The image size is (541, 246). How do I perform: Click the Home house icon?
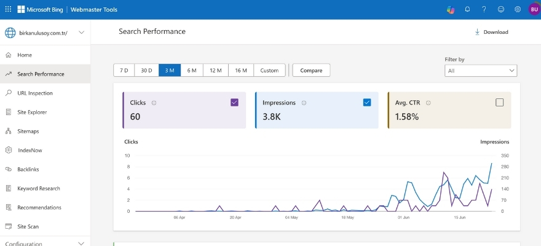pos(9,55)
